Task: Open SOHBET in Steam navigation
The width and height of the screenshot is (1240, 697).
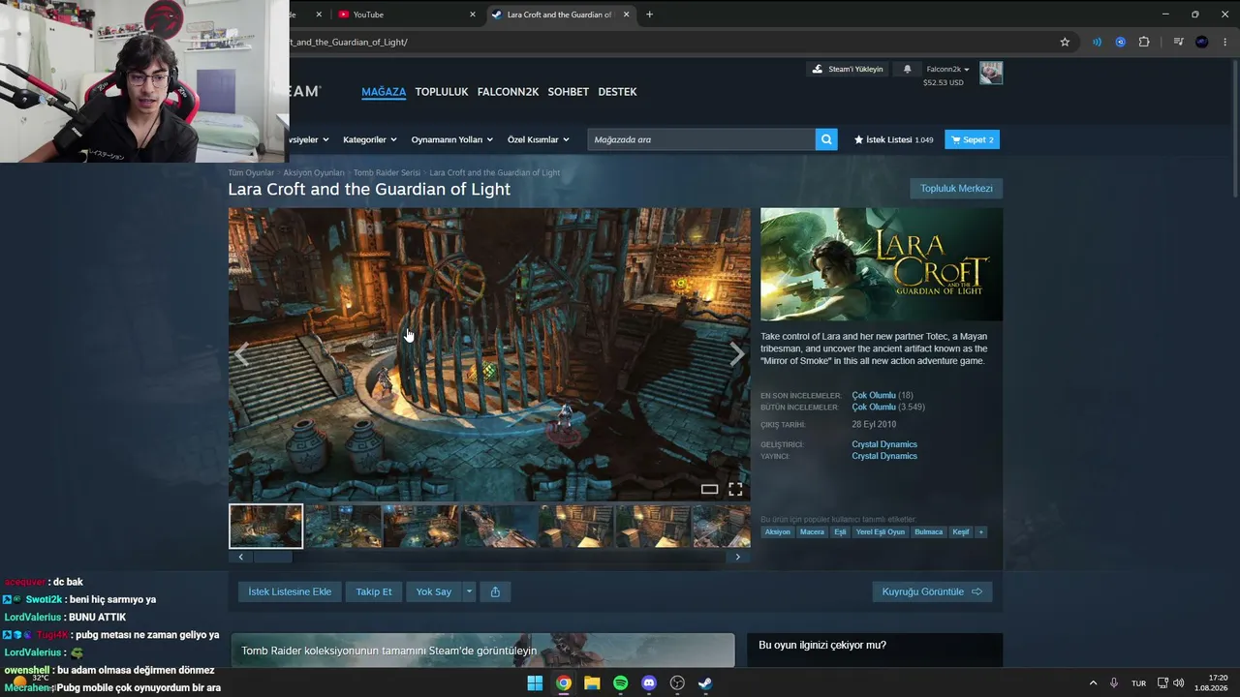Action: click(x=569, y=92)
